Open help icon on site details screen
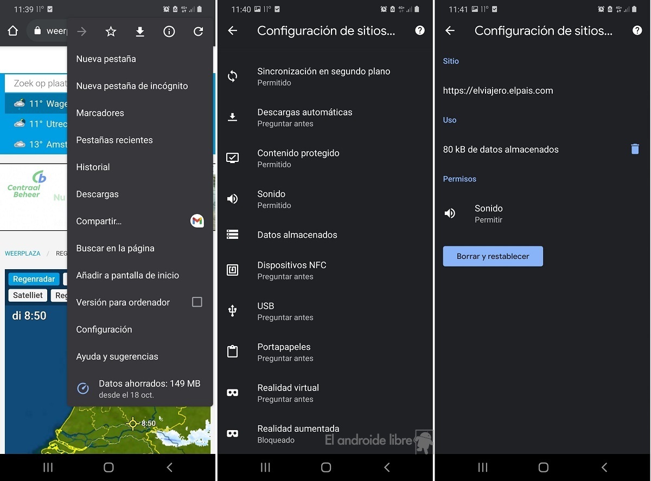Screen dimensions: 651x481 coord(637,31)
